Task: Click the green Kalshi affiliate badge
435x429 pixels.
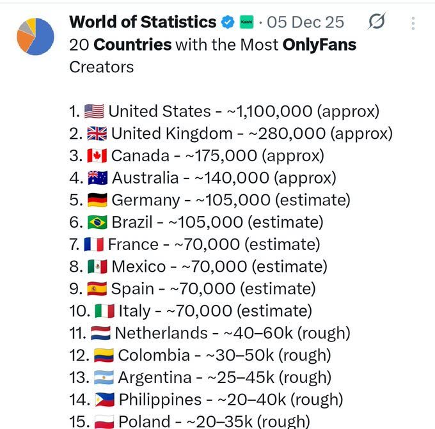Action: [246, 22]
